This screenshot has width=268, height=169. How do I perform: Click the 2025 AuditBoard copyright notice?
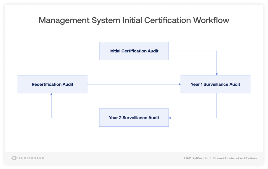pyautogui.click(x=196, y=158)
